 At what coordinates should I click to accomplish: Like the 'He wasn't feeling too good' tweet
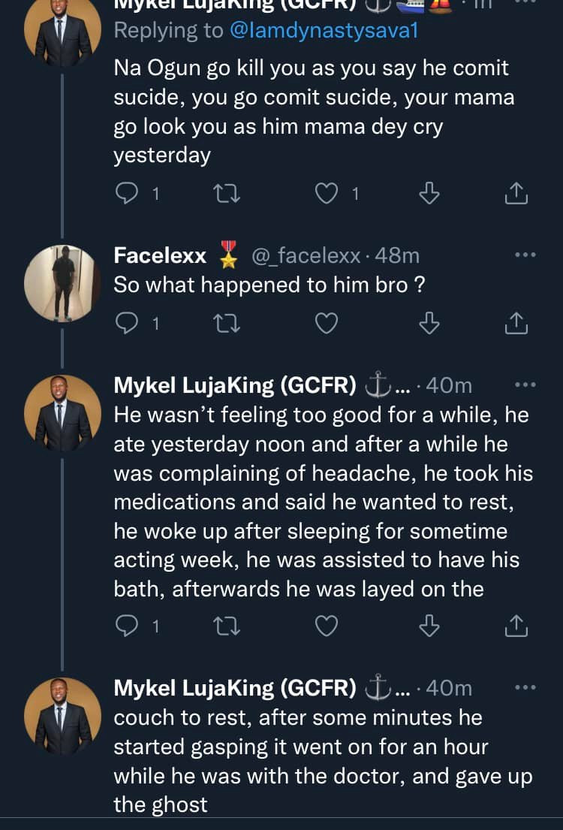tap(326, 625)
